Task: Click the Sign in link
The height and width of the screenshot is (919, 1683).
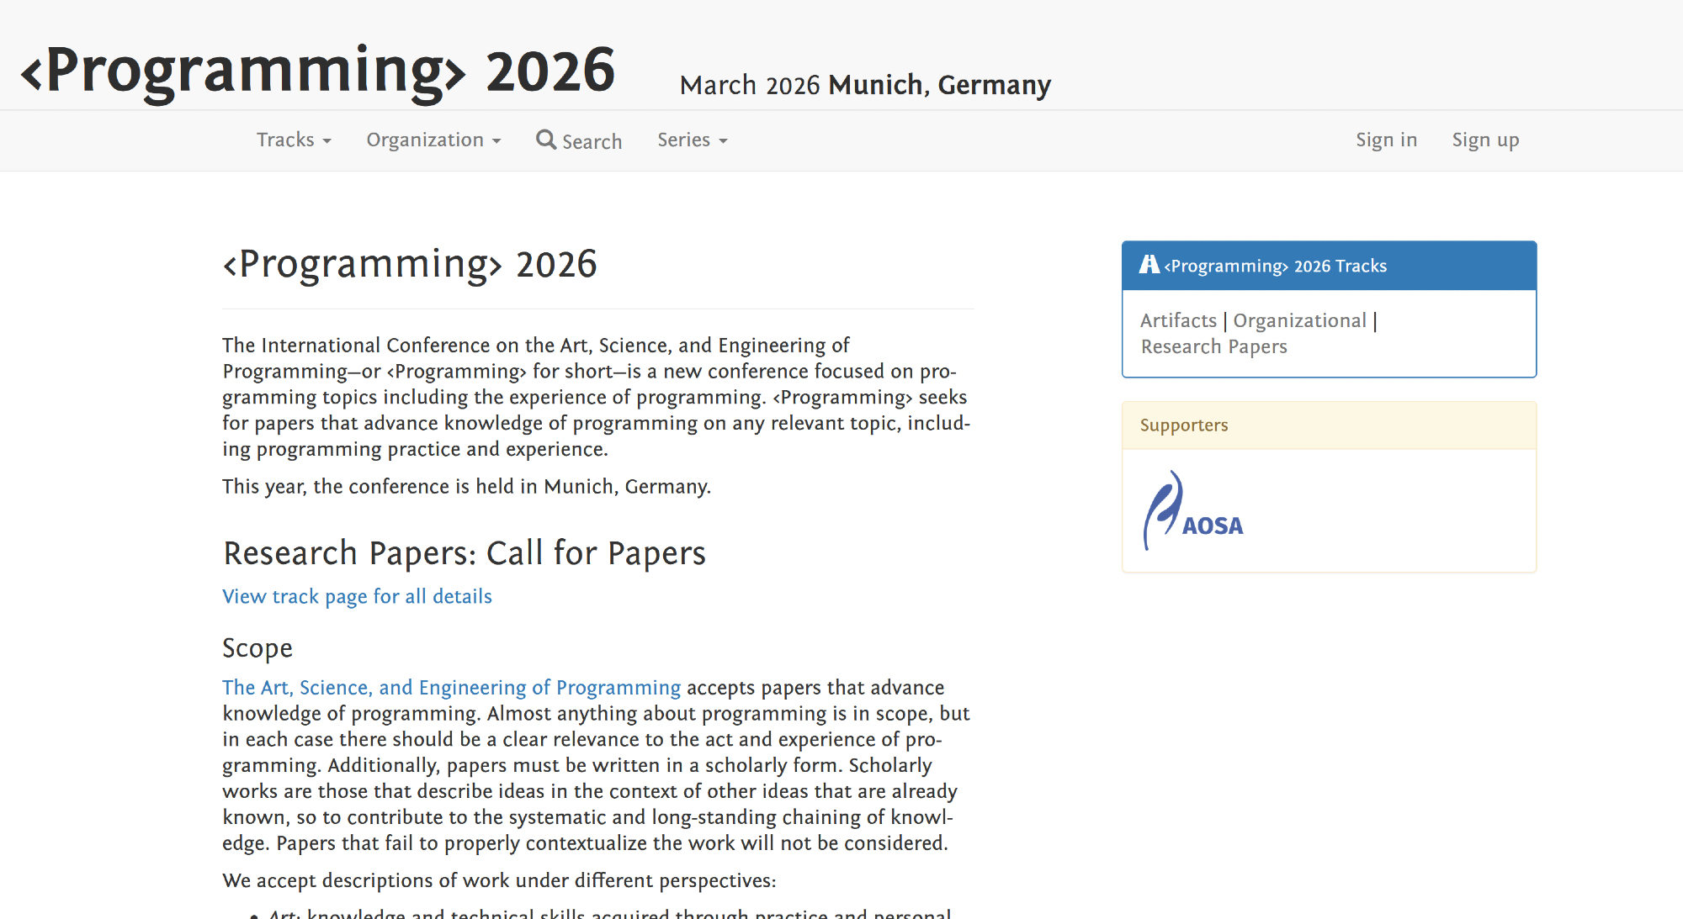Action: (1386, 140)
